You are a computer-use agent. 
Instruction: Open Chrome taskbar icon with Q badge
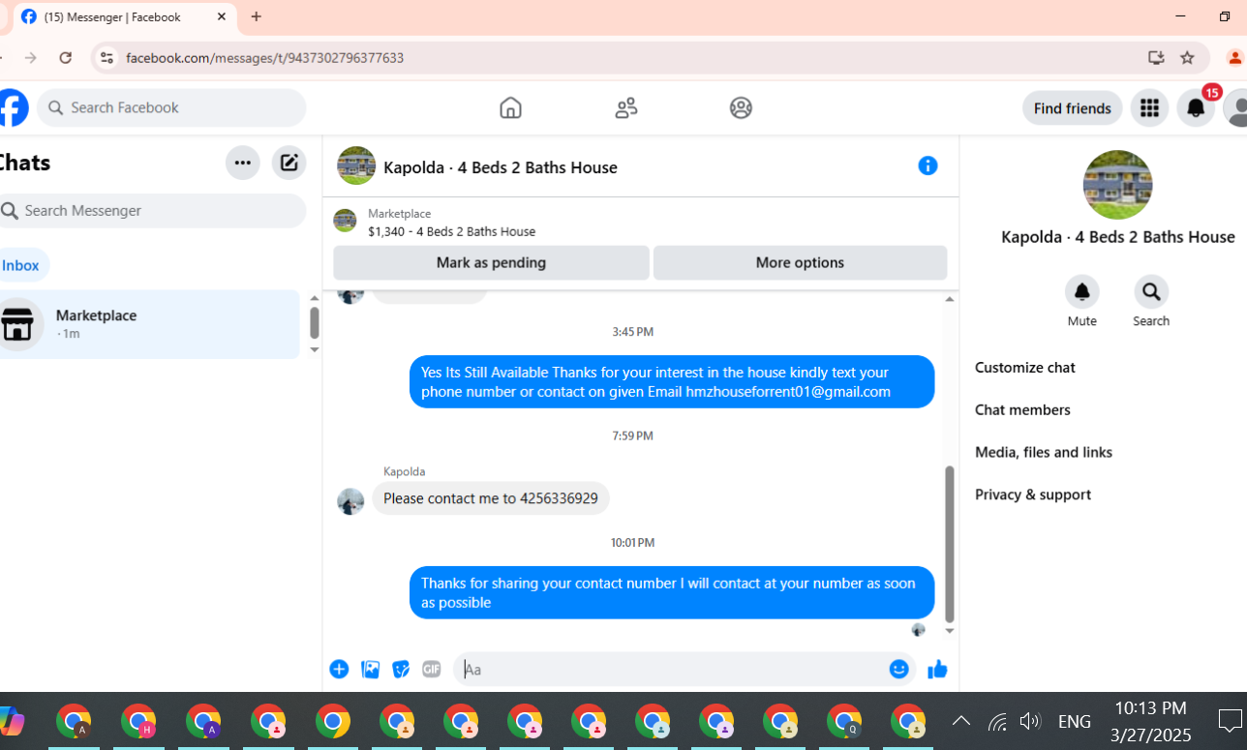[844, 721]
